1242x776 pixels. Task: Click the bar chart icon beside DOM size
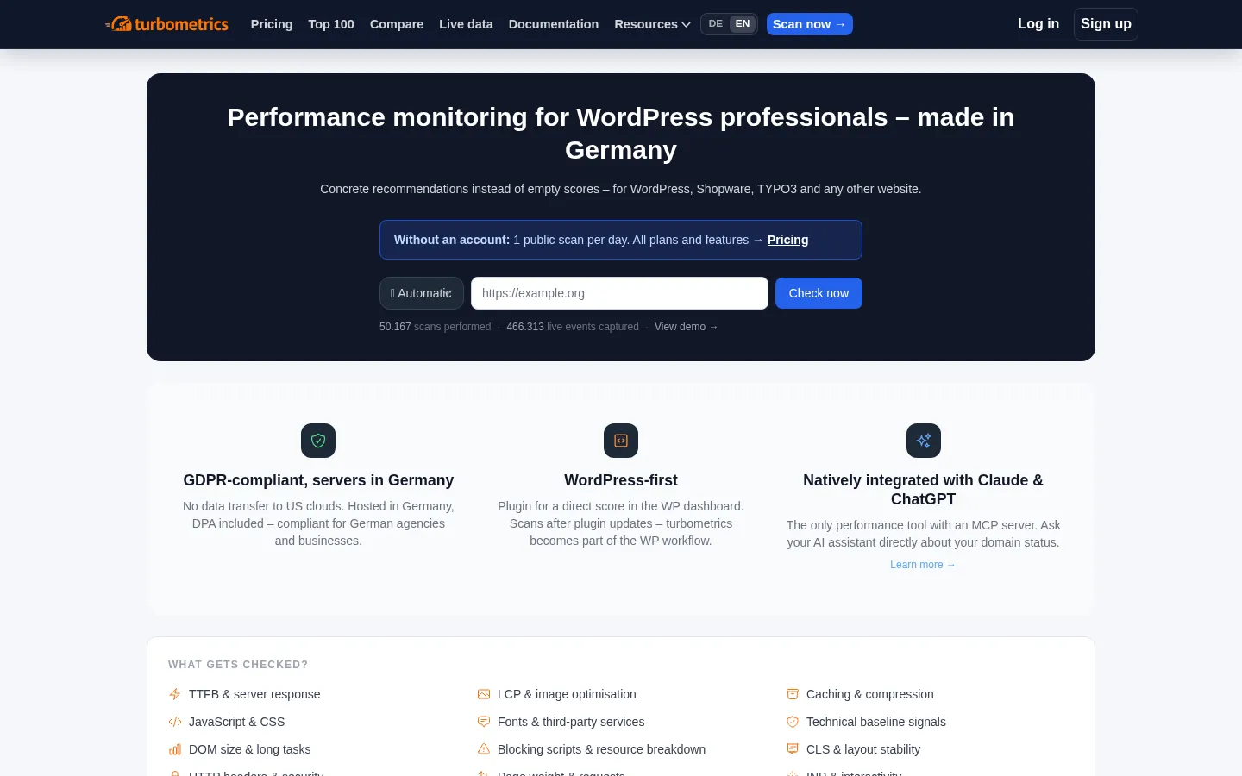click(175, 749)
